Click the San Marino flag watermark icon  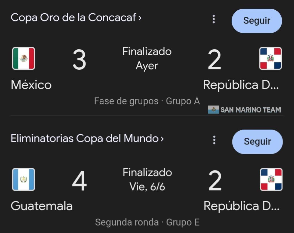click(213, 110)
